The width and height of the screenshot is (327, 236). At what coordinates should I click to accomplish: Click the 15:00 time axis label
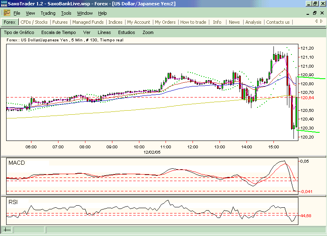click(273, 147)
